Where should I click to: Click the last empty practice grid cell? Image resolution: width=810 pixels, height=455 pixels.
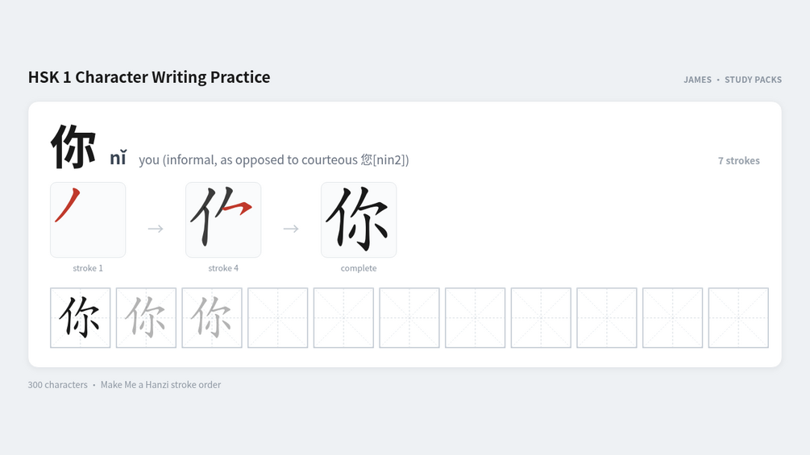click(x=738, y=318)
